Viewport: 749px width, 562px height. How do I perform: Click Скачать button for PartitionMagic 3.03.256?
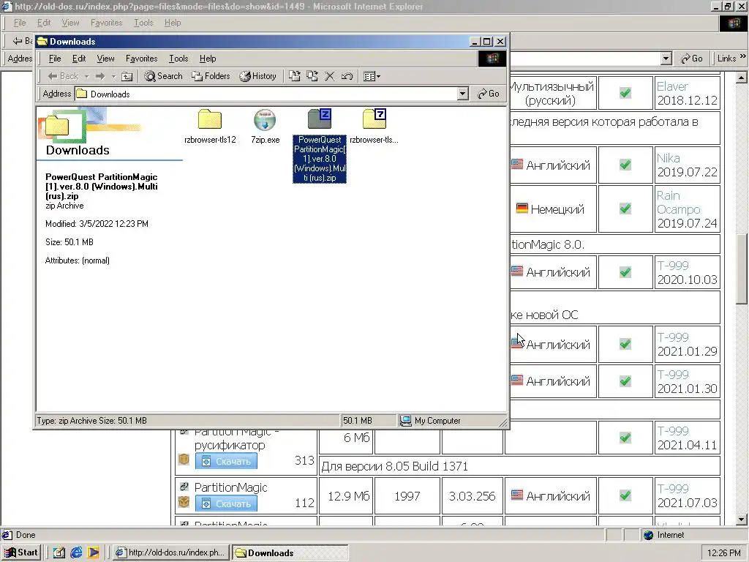(x=226, y=503)
